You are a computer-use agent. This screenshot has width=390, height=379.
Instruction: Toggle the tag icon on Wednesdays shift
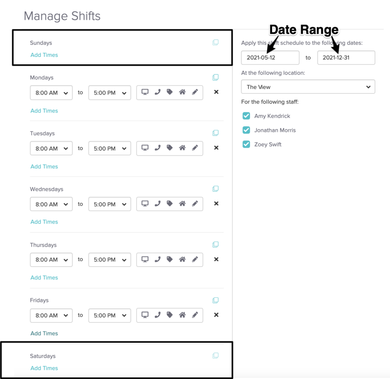pos(170,204)
